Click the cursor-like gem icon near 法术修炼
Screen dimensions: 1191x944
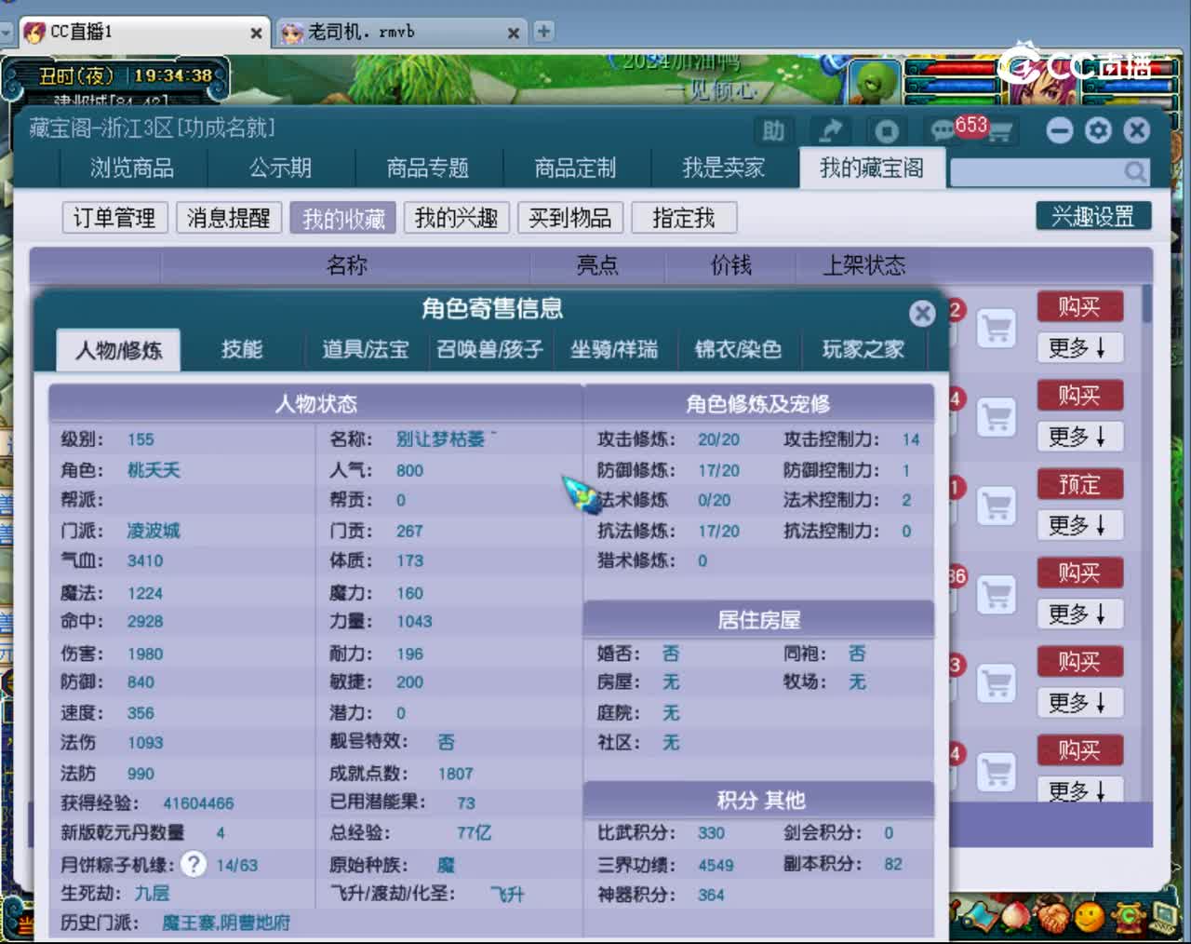tap(582, 494)
